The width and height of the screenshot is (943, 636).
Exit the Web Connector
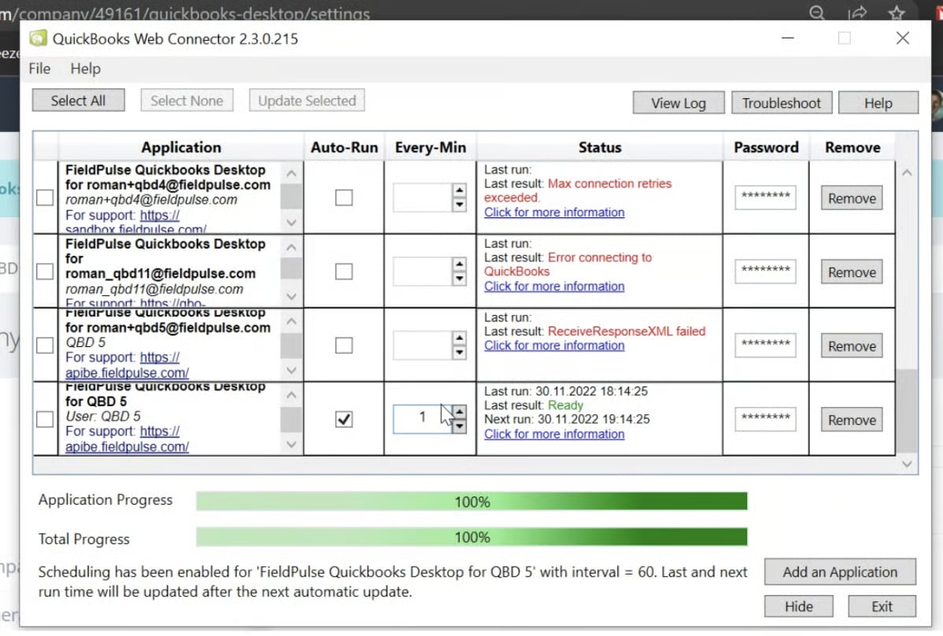882,607
